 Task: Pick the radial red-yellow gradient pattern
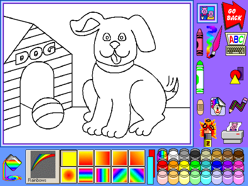[x=69, y=175]
